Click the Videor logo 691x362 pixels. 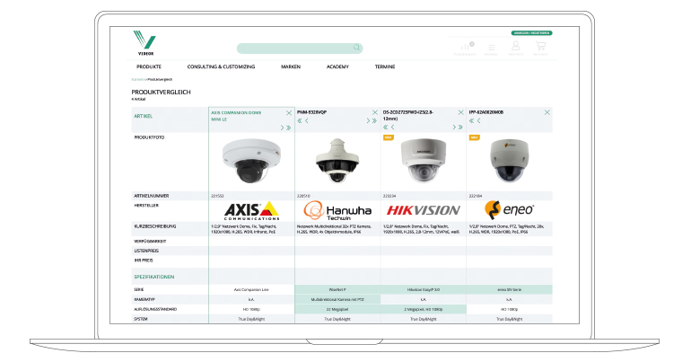(x=145, y=42)
